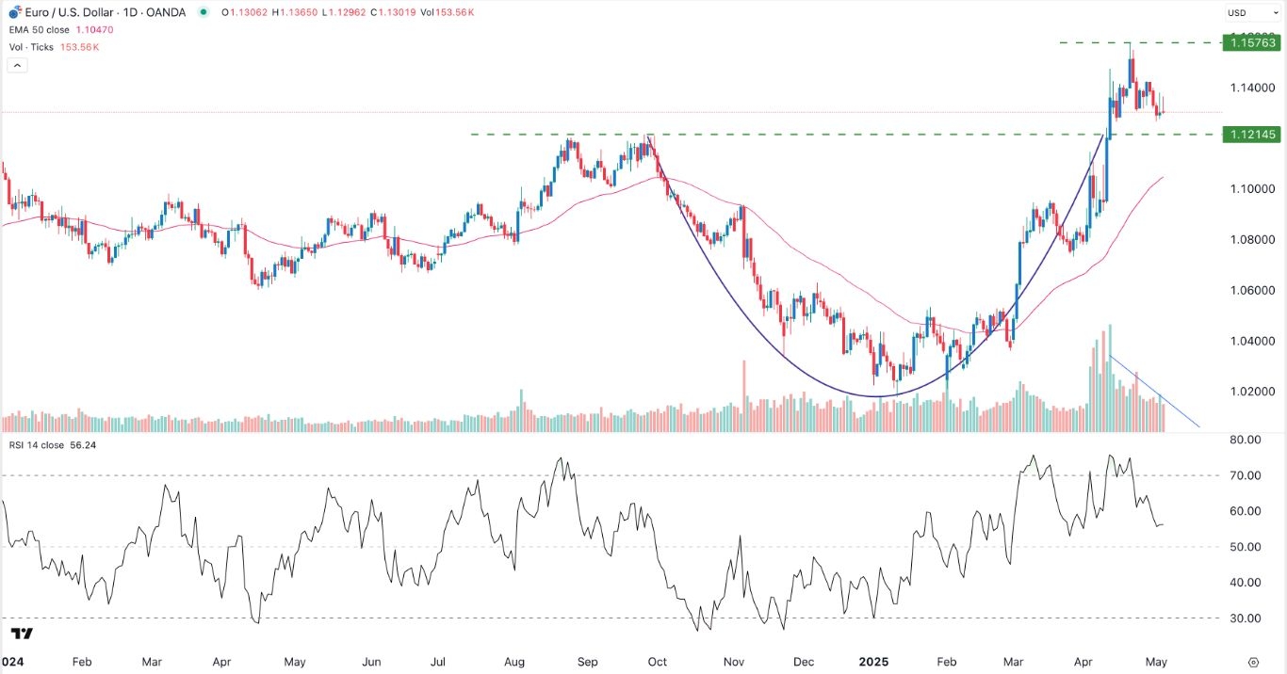This screenshot has width=1287, height=674.
Task: Collapse the indicator legend with chevron button
Action: pos(16,66)
